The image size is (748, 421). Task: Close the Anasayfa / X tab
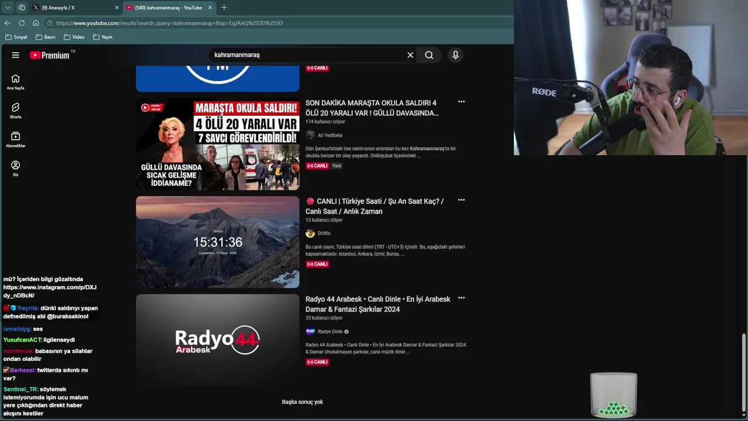(x=117, y=8)
